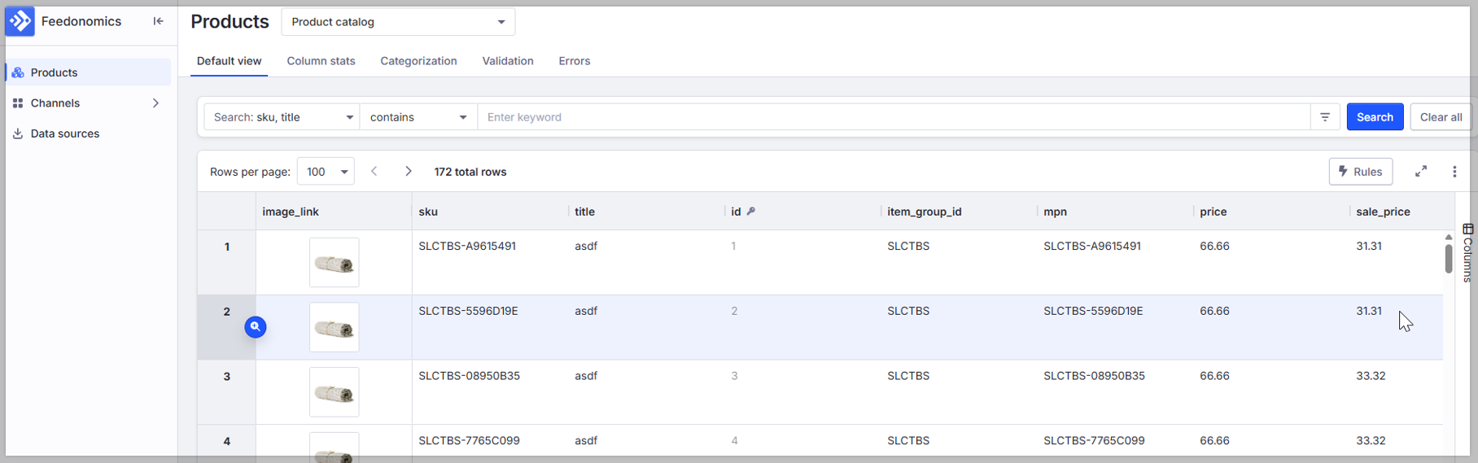Open the contains operator dropdown
The height and width of the screenshot is (463, 1478).
[x=418, y=117]
